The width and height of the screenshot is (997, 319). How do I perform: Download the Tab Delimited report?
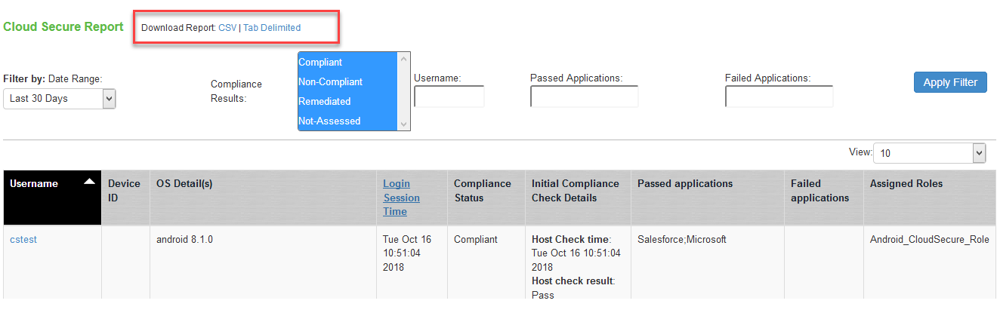(x=272, y=28)
